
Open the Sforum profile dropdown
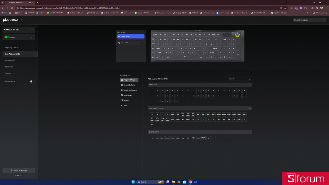point(19,37)
